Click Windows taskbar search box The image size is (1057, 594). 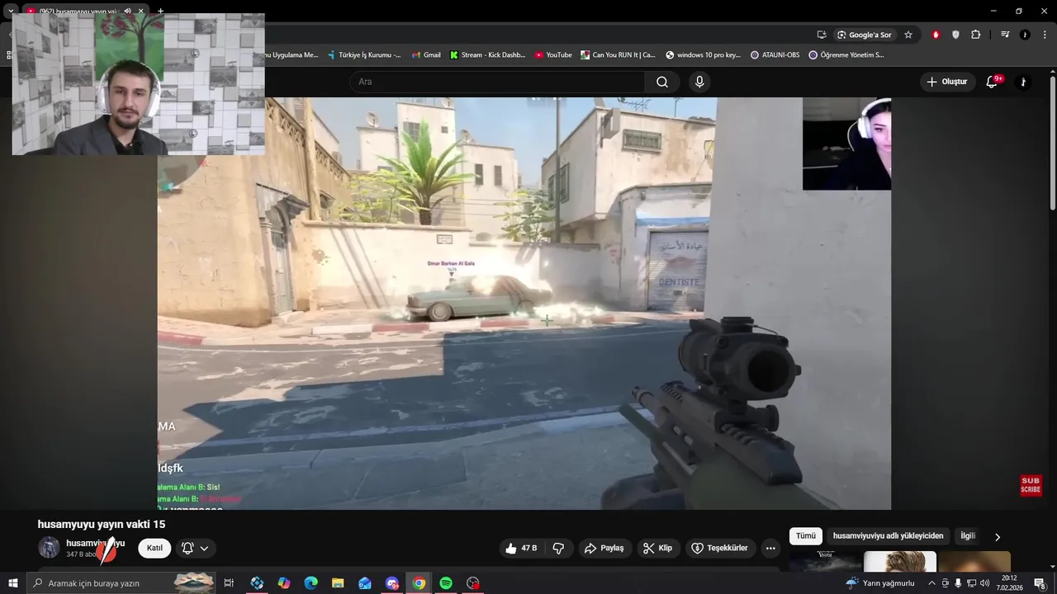coord(122,583)
